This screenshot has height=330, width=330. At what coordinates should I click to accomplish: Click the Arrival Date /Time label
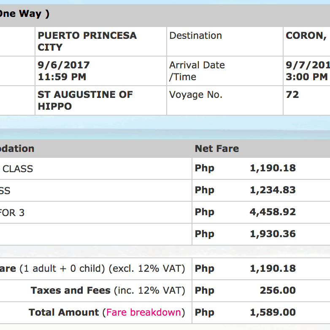[197, 71]
